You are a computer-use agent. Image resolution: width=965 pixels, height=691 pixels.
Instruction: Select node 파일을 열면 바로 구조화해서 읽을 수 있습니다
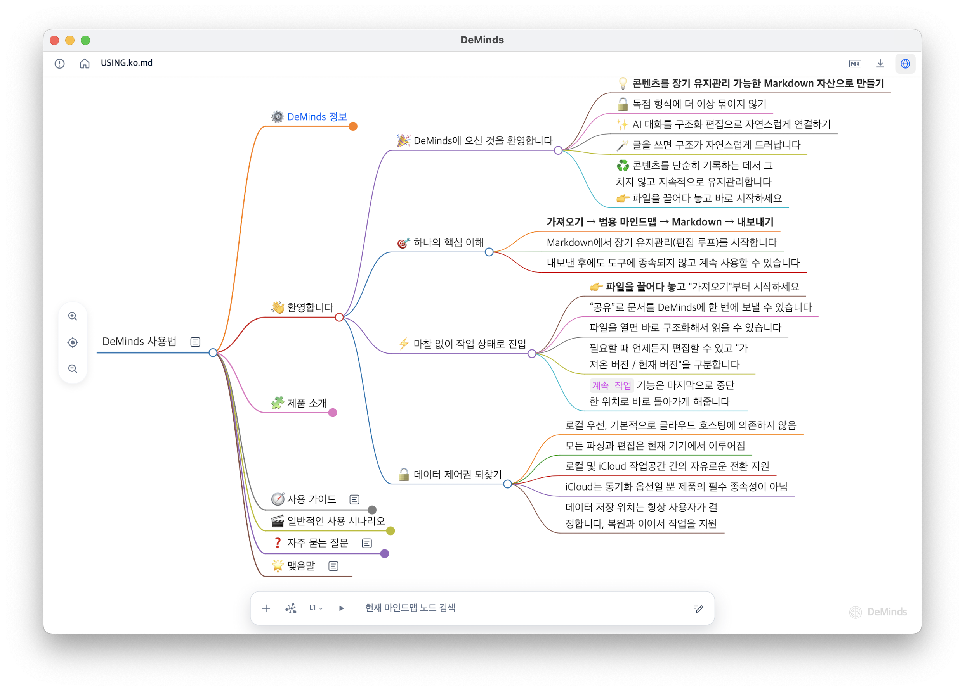(686, 328)
